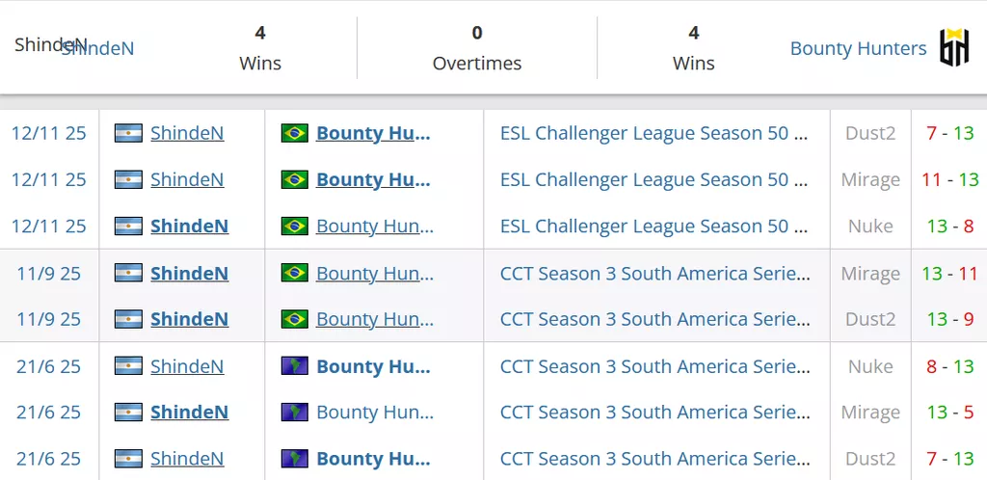This screenshot has width=987, height=480.
Task: Click Argentina flag in the 12/11 Dust2 row
Action: 128,133
